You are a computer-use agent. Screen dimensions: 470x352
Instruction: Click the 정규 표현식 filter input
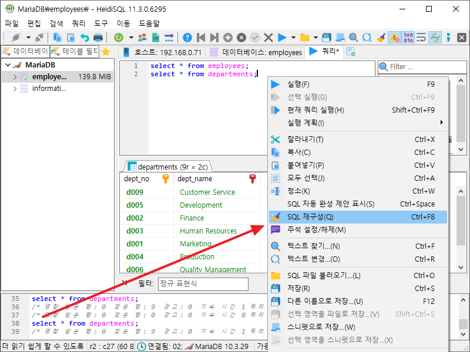tap(203, 284)
